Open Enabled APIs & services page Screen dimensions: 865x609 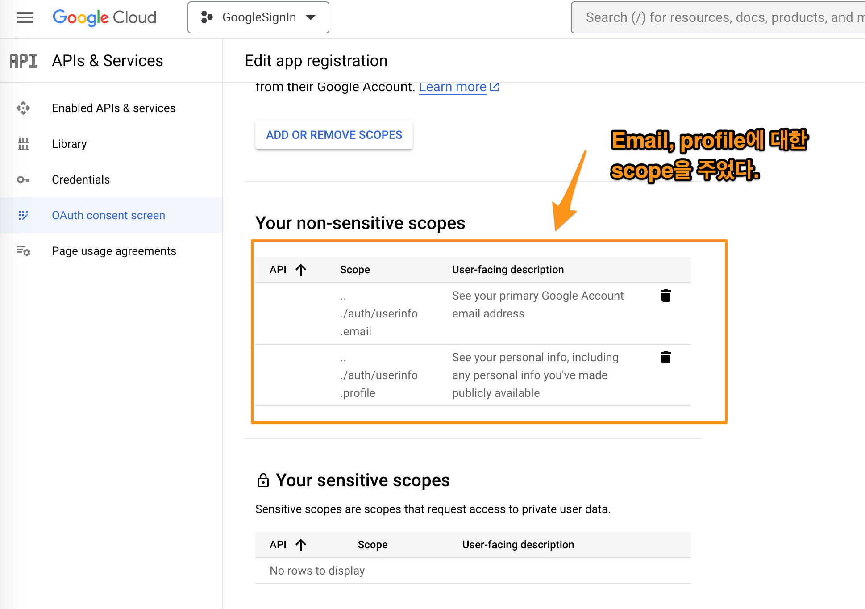click(113, 108)
